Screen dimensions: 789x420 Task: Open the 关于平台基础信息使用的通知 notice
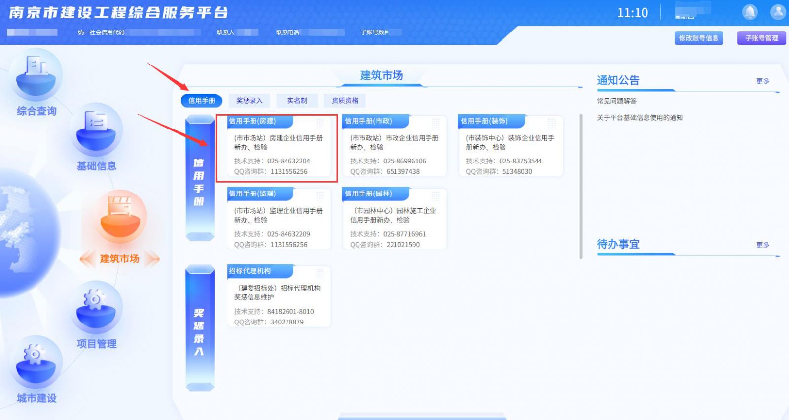tap(640, 117)
